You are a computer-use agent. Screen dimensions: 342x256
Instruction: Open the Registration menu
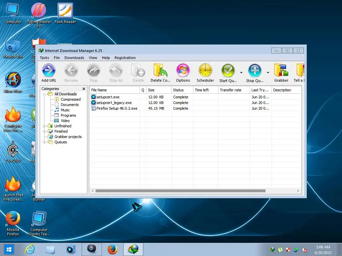(x=125, y=58)
